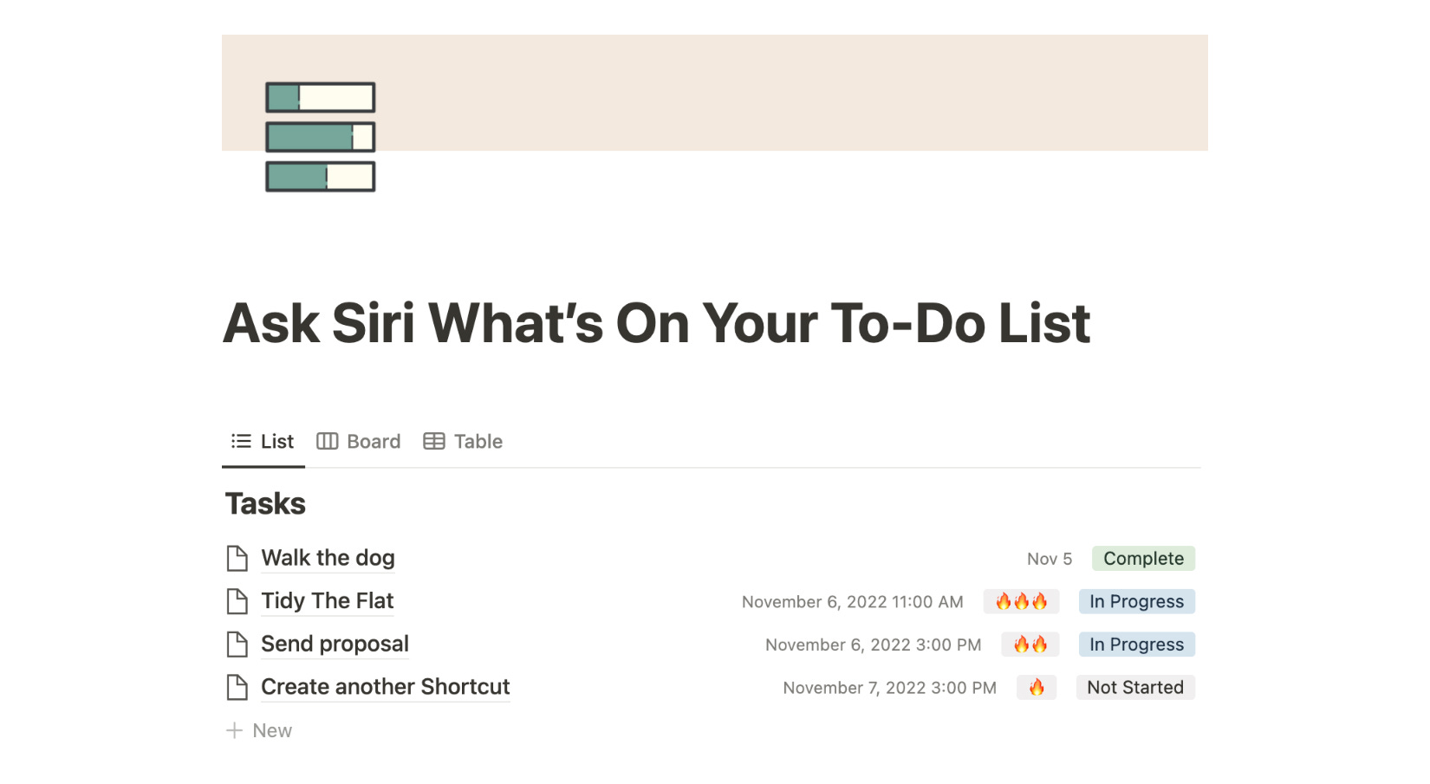
Task: Click the List view icon
Action: (240, 441)
